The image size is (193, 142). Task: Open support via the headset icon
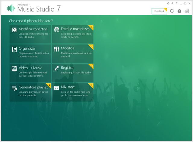click(x=172, y=11)
